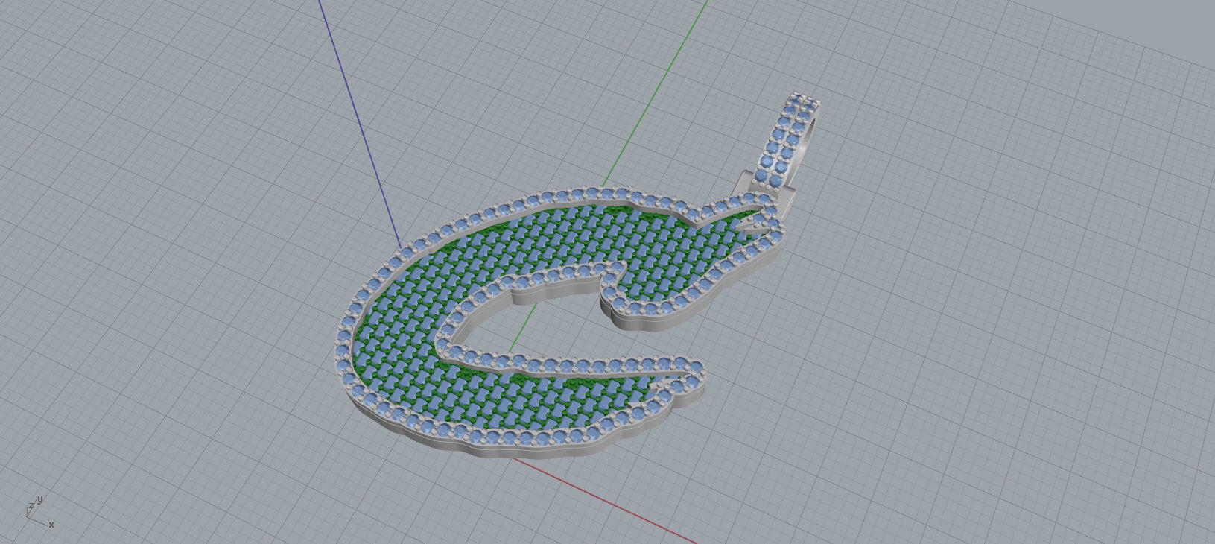Click the world axis icon in the corner
1215x544 pixels.
point(39,511)
